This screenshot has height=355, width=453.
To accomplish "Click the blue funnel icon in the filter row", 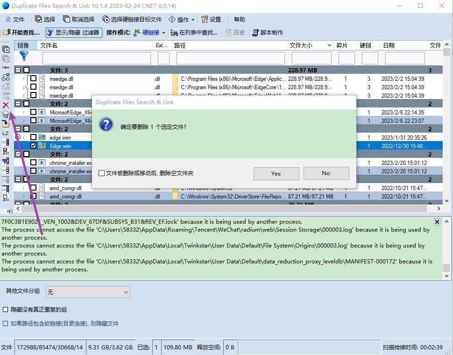I will (24, 56).
